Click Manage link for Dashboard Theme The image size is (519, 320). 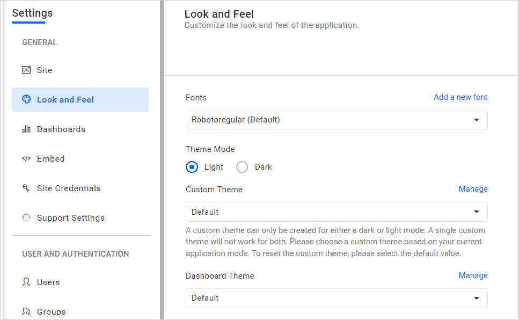pyautogui.click(x=473, y=275)
